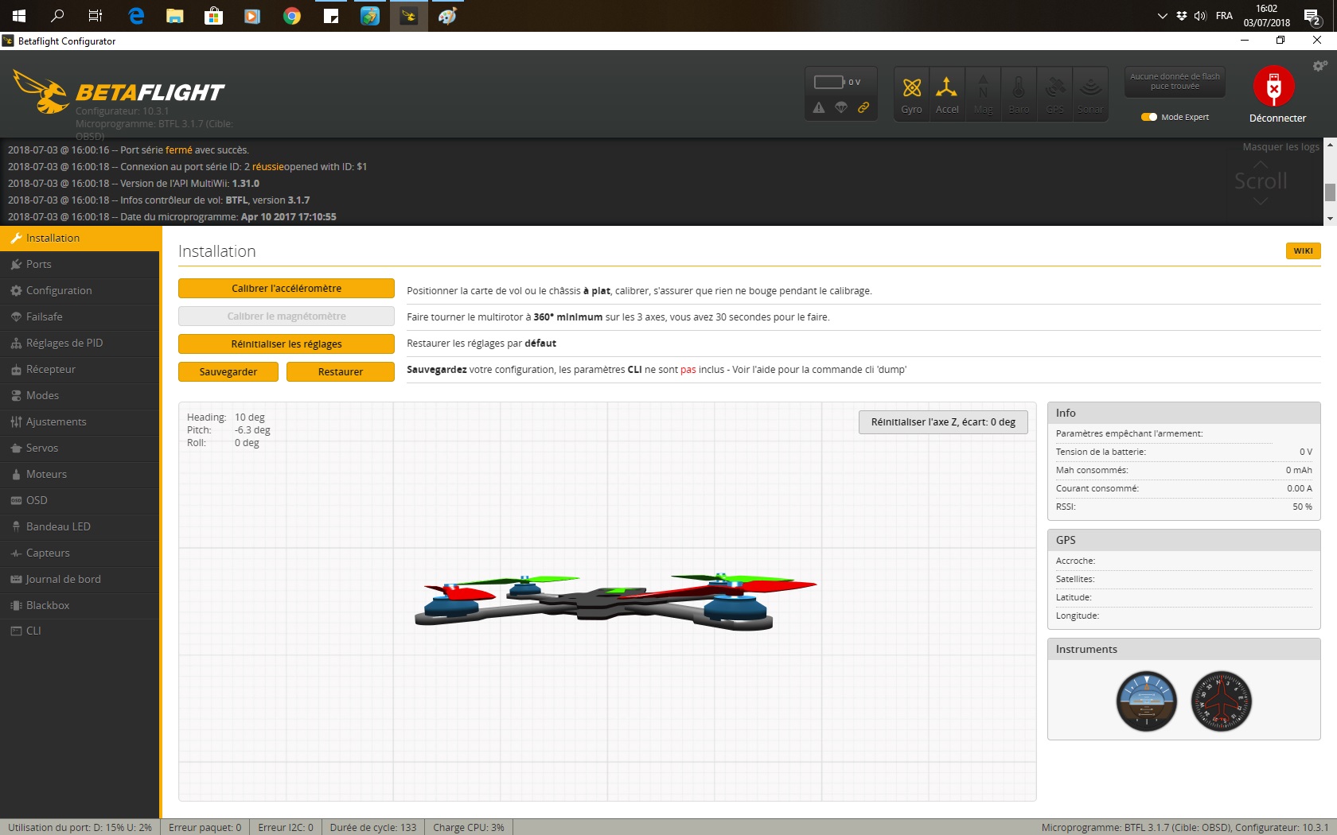Click the Sonar sensor icon
Viewport: 1337px width, 835px height.
[1090, 94]
